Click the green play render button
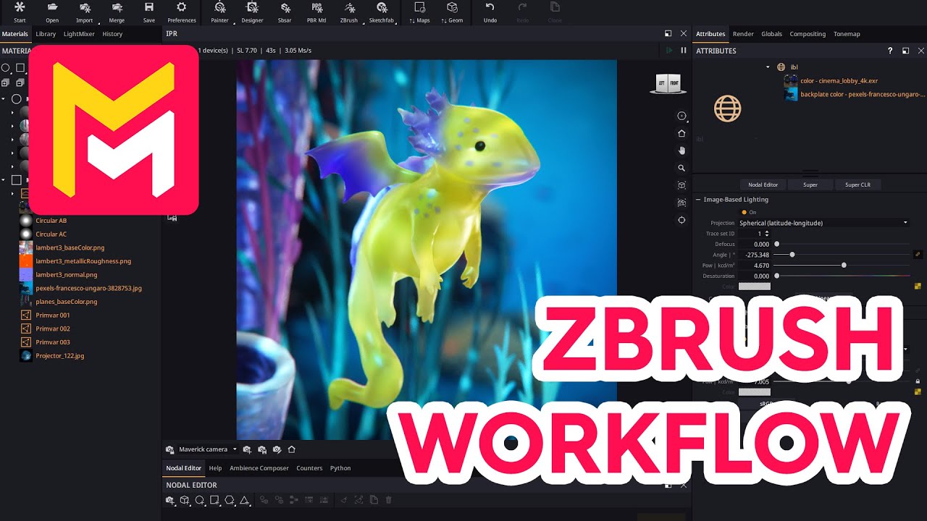The image size is (927, 521). click(669, 51)
